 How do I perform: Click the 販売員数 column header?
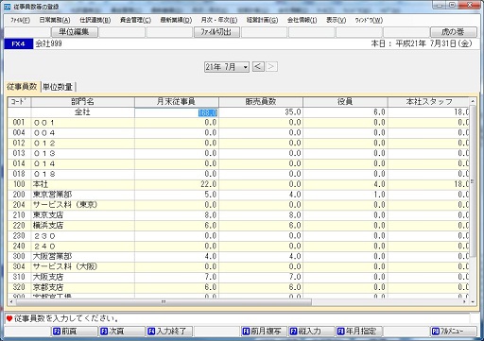pyautogui.click(x=261, y=102)
